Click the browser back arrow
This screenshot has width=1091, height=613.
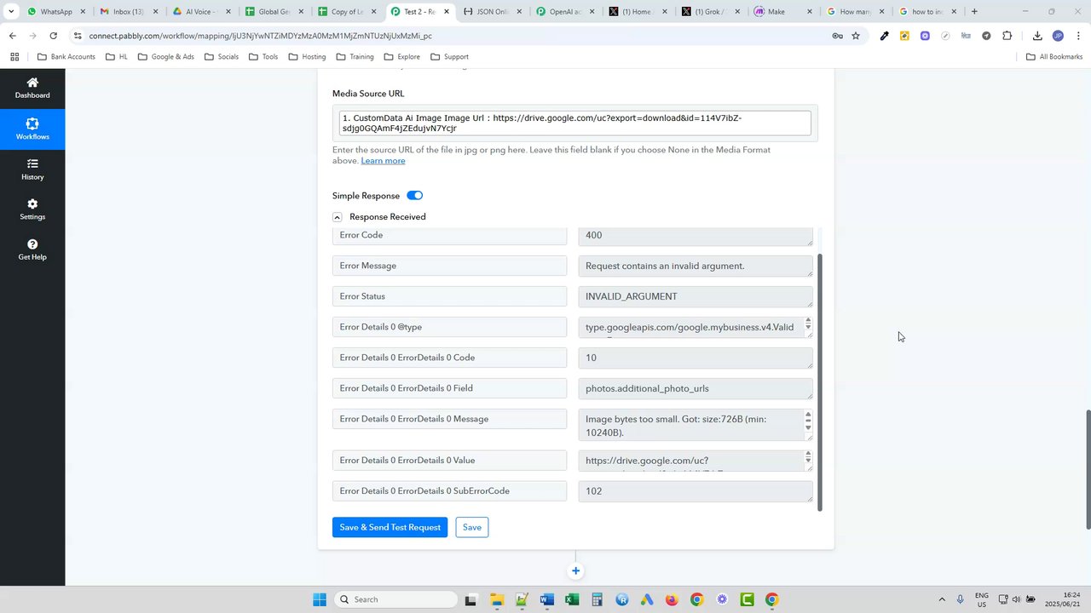pos(13,36)
